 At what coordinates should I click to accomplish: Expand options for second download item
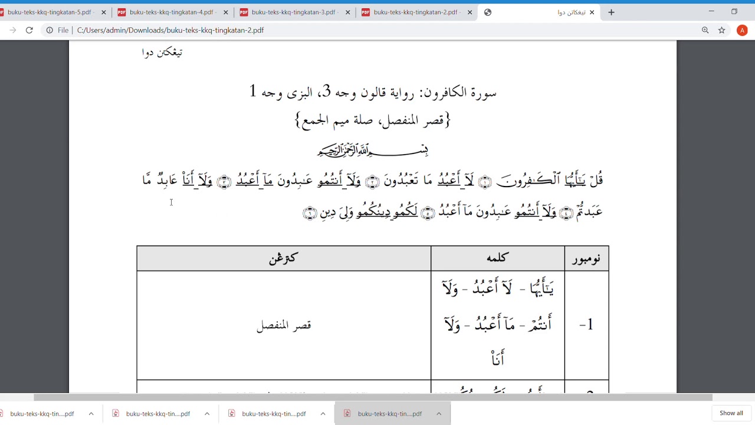click(207, 414)
